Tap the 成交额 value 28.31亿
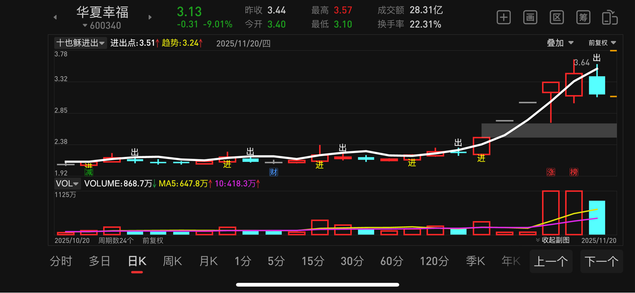 tap(426, 10)
